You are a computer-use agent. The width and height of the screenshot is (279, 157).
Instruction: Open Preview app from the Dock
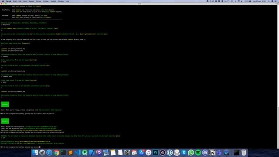pos(106,153)
